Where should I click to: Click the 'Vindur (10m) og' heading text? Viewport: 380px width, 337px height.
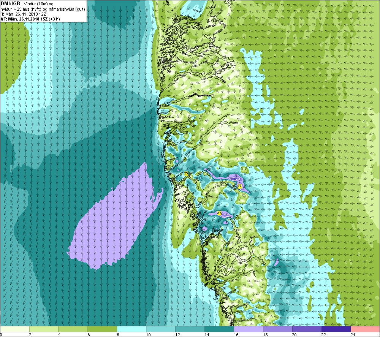click(x=38, y=4)
